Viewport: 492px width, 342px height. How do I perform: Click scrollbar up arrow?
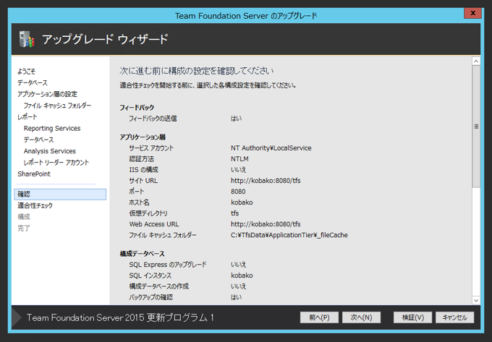tap(476, 61)
